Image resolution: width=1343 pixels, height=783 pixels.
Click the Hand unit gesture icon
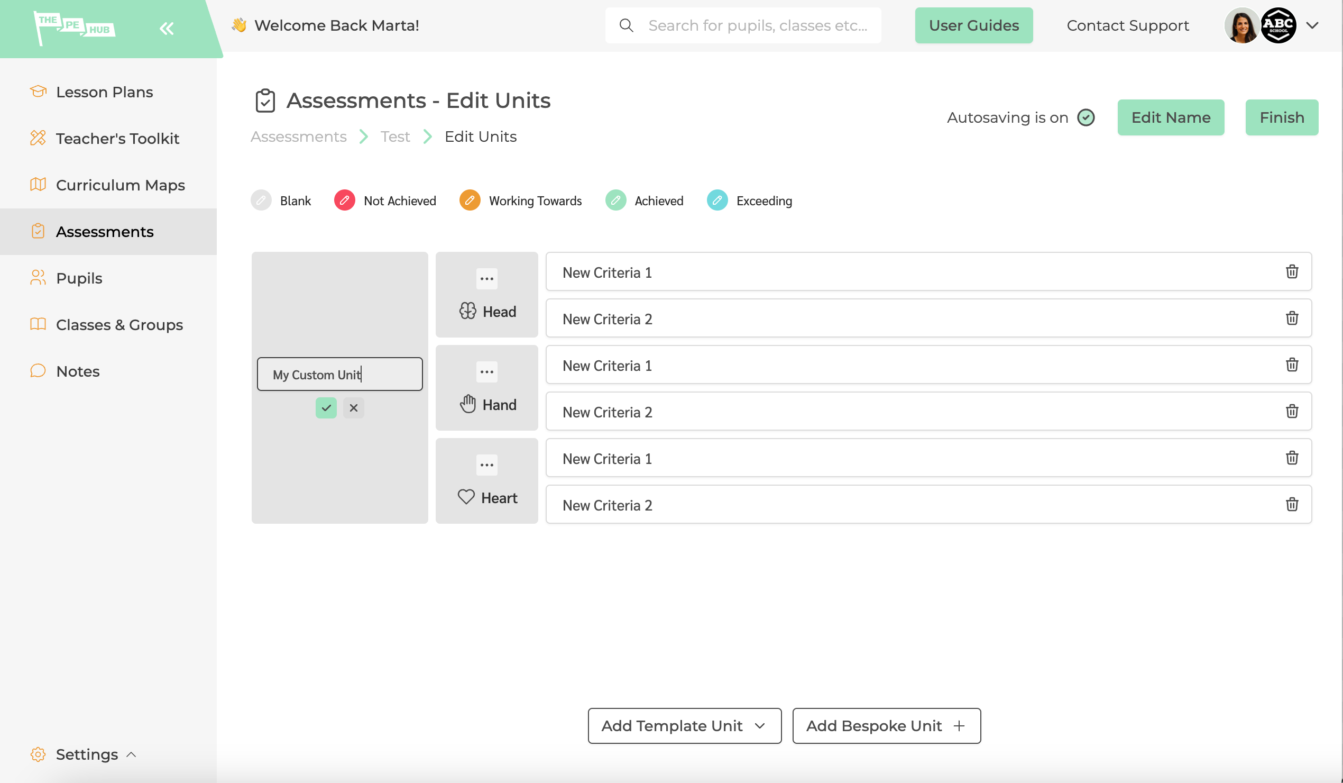coord(467,404)
